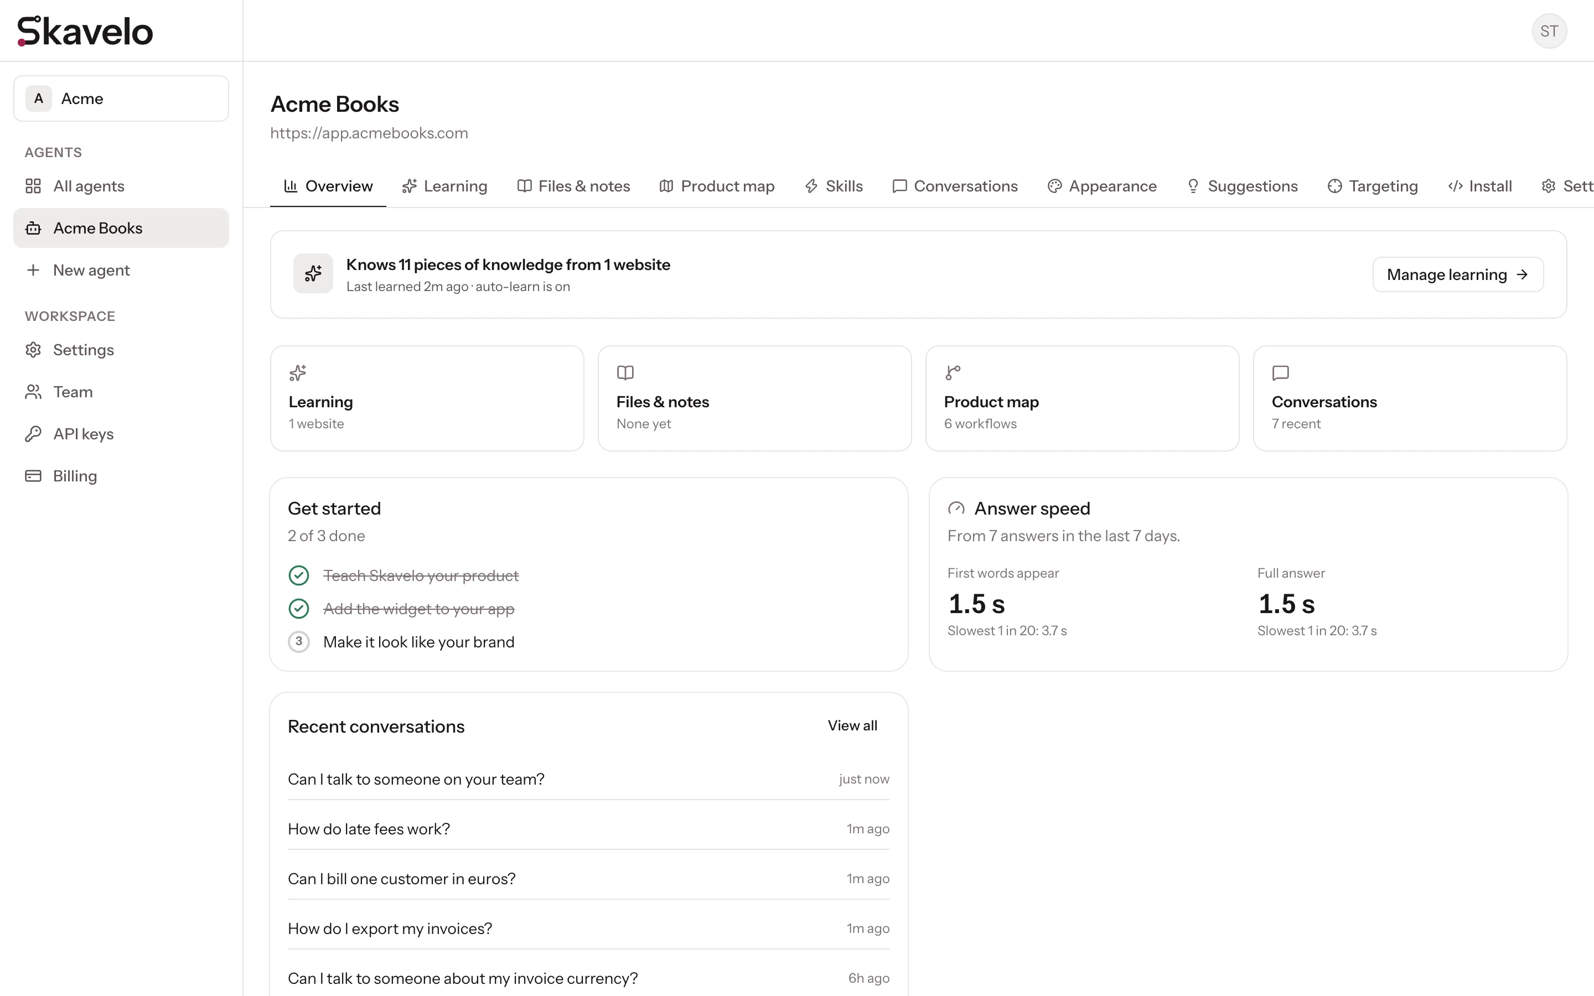This screenshot has width=1594, height=996.
Task: Click the sparkle icon in knowledge banner
Action: point(313,273)
